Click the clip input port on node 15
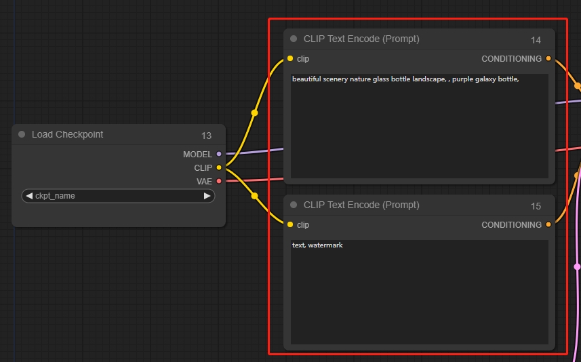Screen dimensions: 581x362 290,224
